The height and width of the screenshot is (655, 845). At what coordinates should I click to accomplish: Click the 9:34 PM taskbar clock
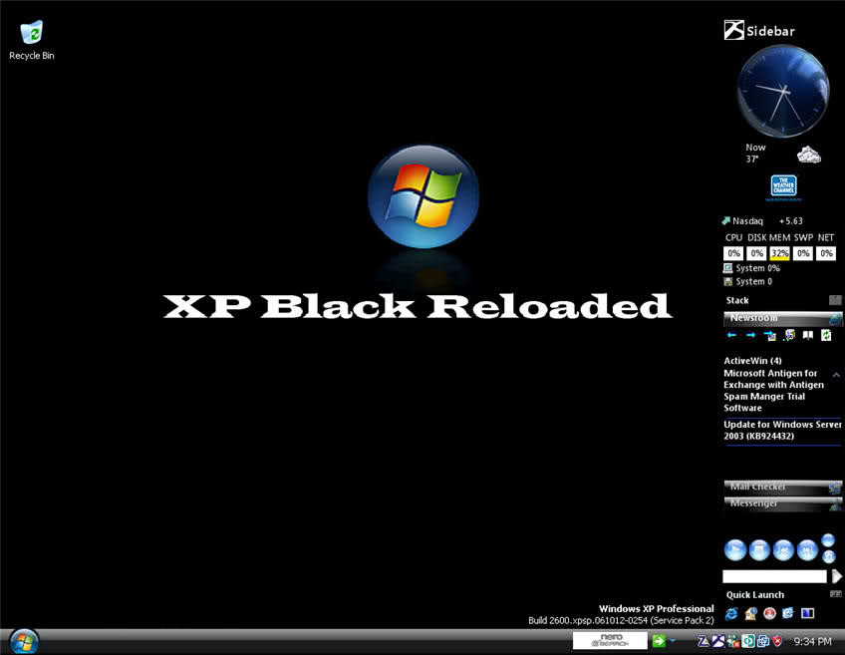(812, 641)
